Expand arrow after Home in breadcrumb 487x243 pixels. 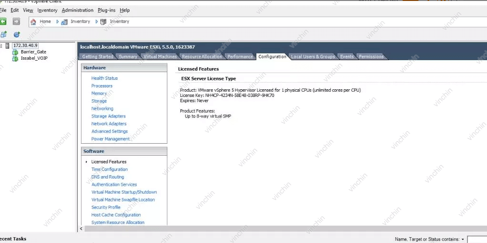[57, 21]
